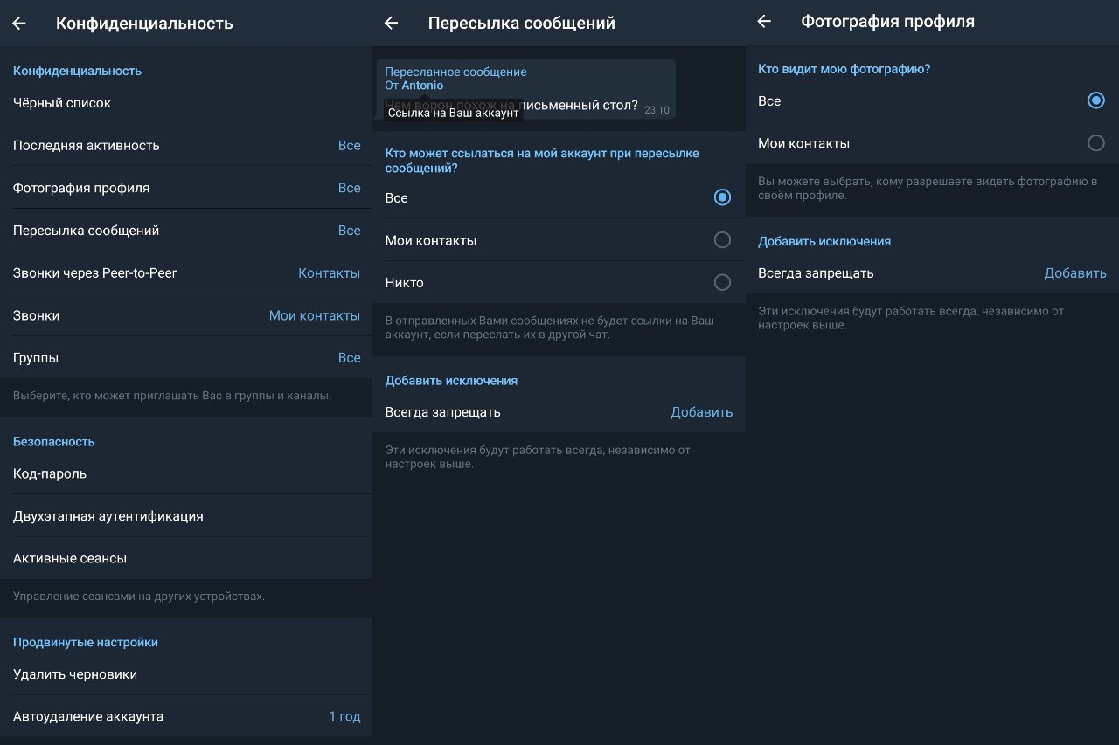The width and height of the screenshot is (1119, 745).
Task: Choose Мои контакты for profile photo
Action: [x=1095, y=143]
